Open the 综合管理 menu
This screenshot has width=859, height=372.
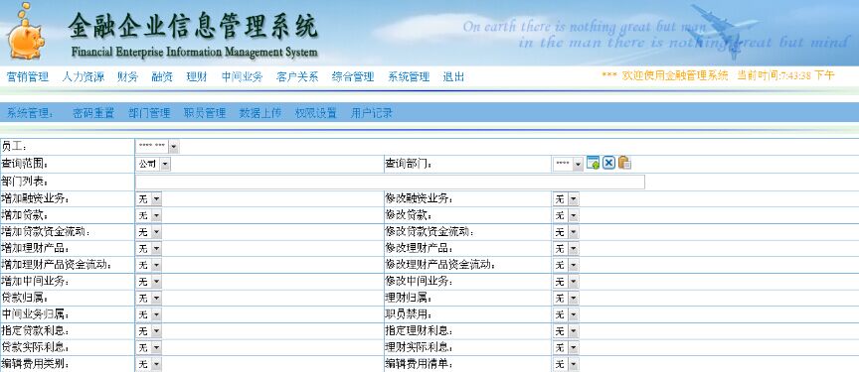[x=353, y=77]
